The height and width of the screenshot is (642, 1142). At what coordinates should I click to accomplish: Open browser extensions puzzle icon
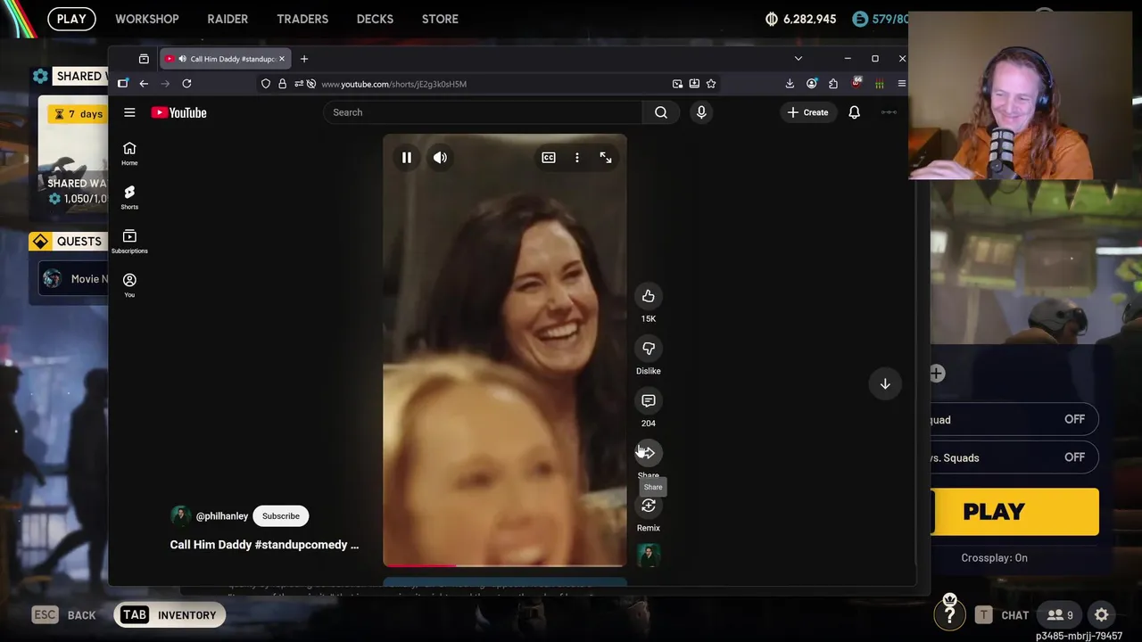click(833, 84)
